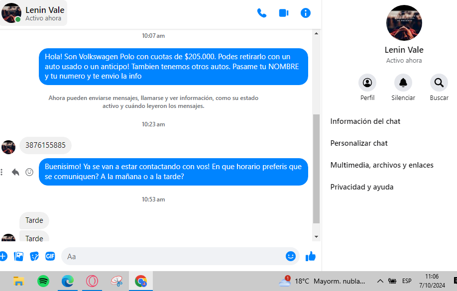Open more actions plus icon in composer
457x291 pixels.
3,256
